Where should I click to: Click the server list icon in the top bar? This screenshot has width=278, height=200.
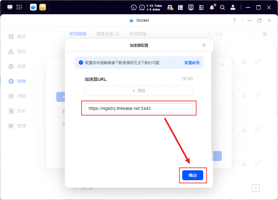[x=201, y=7]
